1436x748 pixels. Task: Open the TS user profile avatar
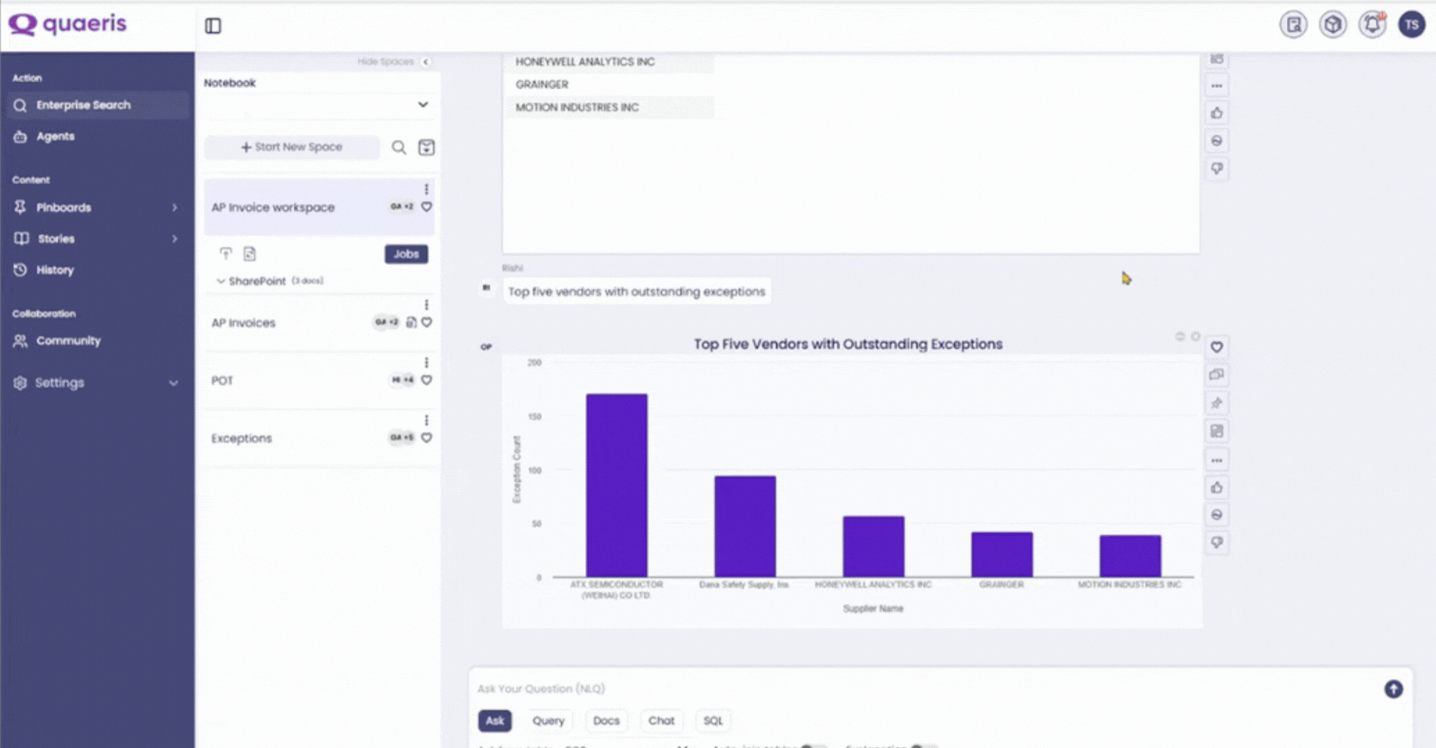pos(1411,25)
